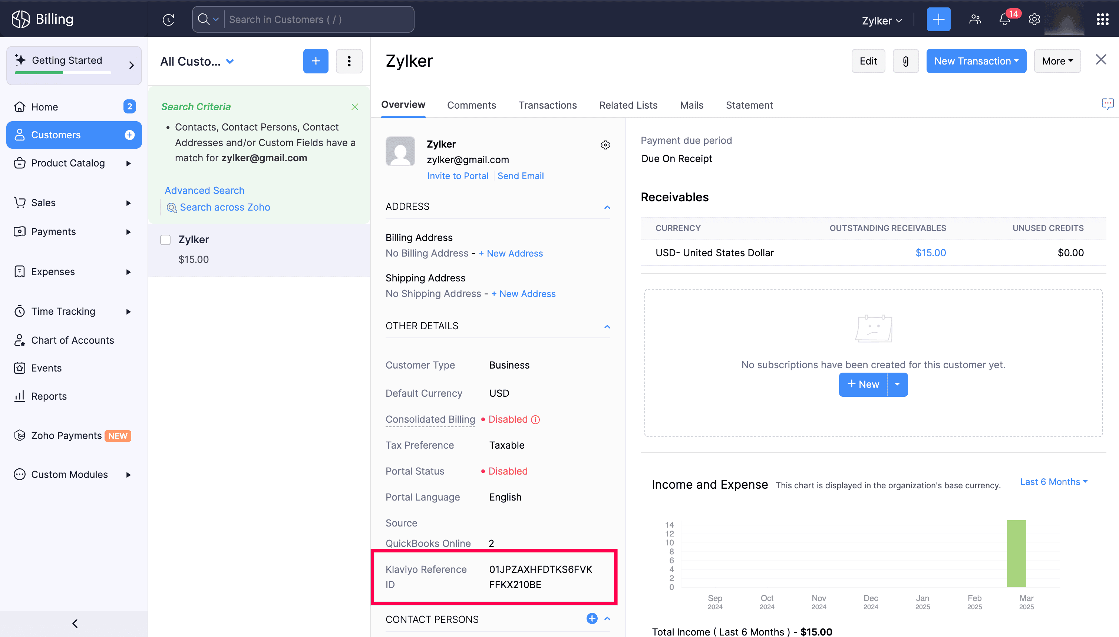Click the quick-create plus in top bar

938,19
